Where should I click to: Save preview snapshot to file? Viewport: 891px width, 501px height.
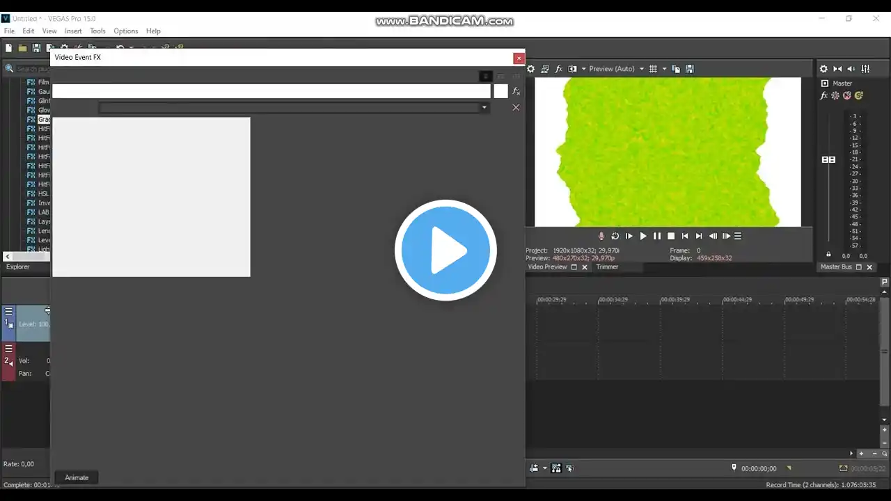point(690,69)
